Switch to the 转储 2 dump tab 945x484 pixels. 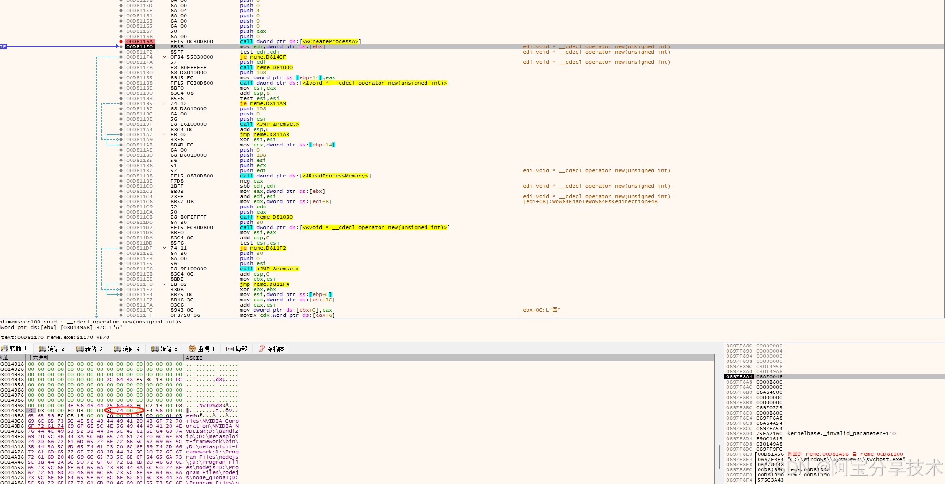click(x=52, y=349)
